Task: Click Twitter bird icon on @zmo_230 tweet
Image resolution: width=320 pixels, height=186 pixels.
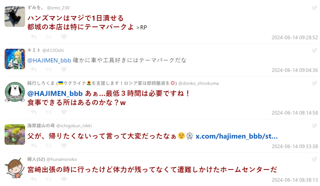Action: [x=314, y=8]
